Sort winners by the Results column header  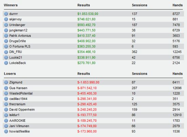84,5
